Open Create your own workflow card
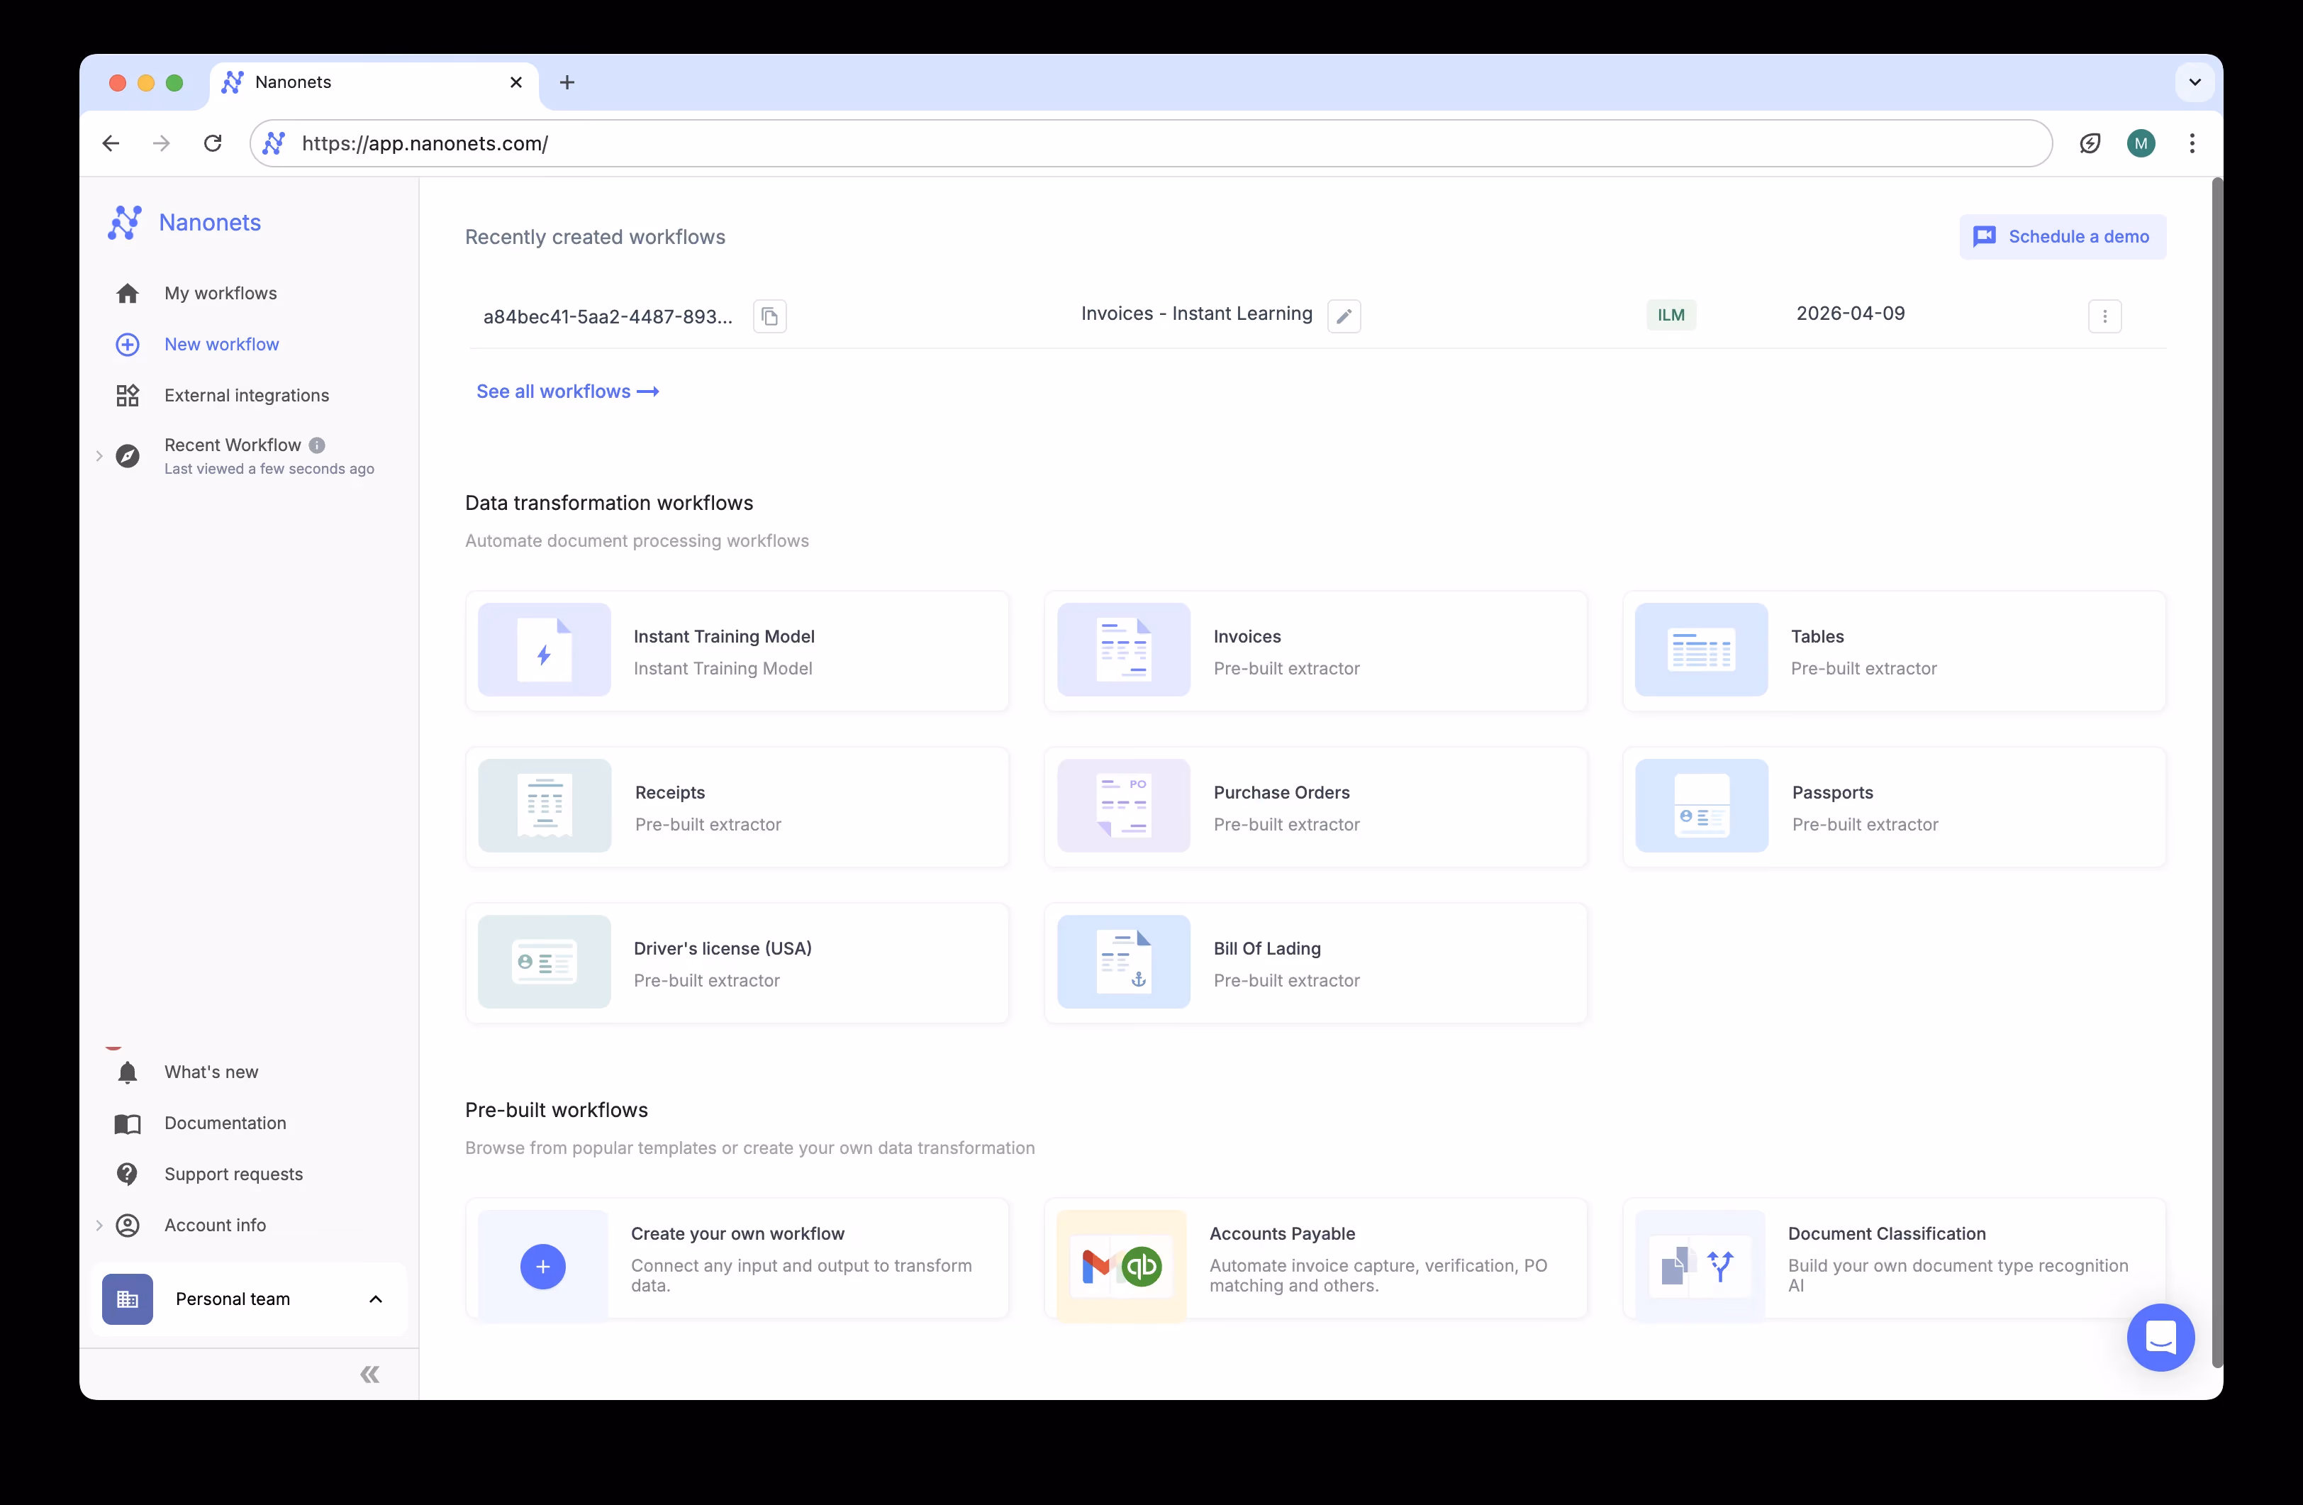The height and width of the screenshot is (1505, 2303). pyautogui.click(x=737, y=1258)
